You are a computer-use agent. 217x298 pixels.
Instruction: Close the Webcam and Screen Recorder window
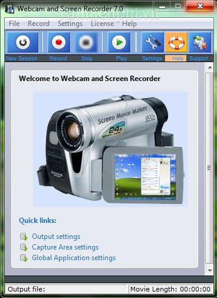point(200,7)
